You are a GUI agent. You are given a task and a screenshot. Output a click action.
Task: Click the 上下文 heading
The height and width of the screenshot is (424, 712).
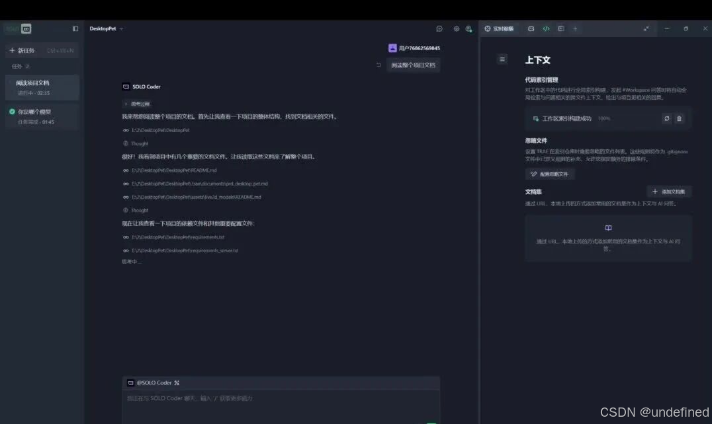click(537, 60)
